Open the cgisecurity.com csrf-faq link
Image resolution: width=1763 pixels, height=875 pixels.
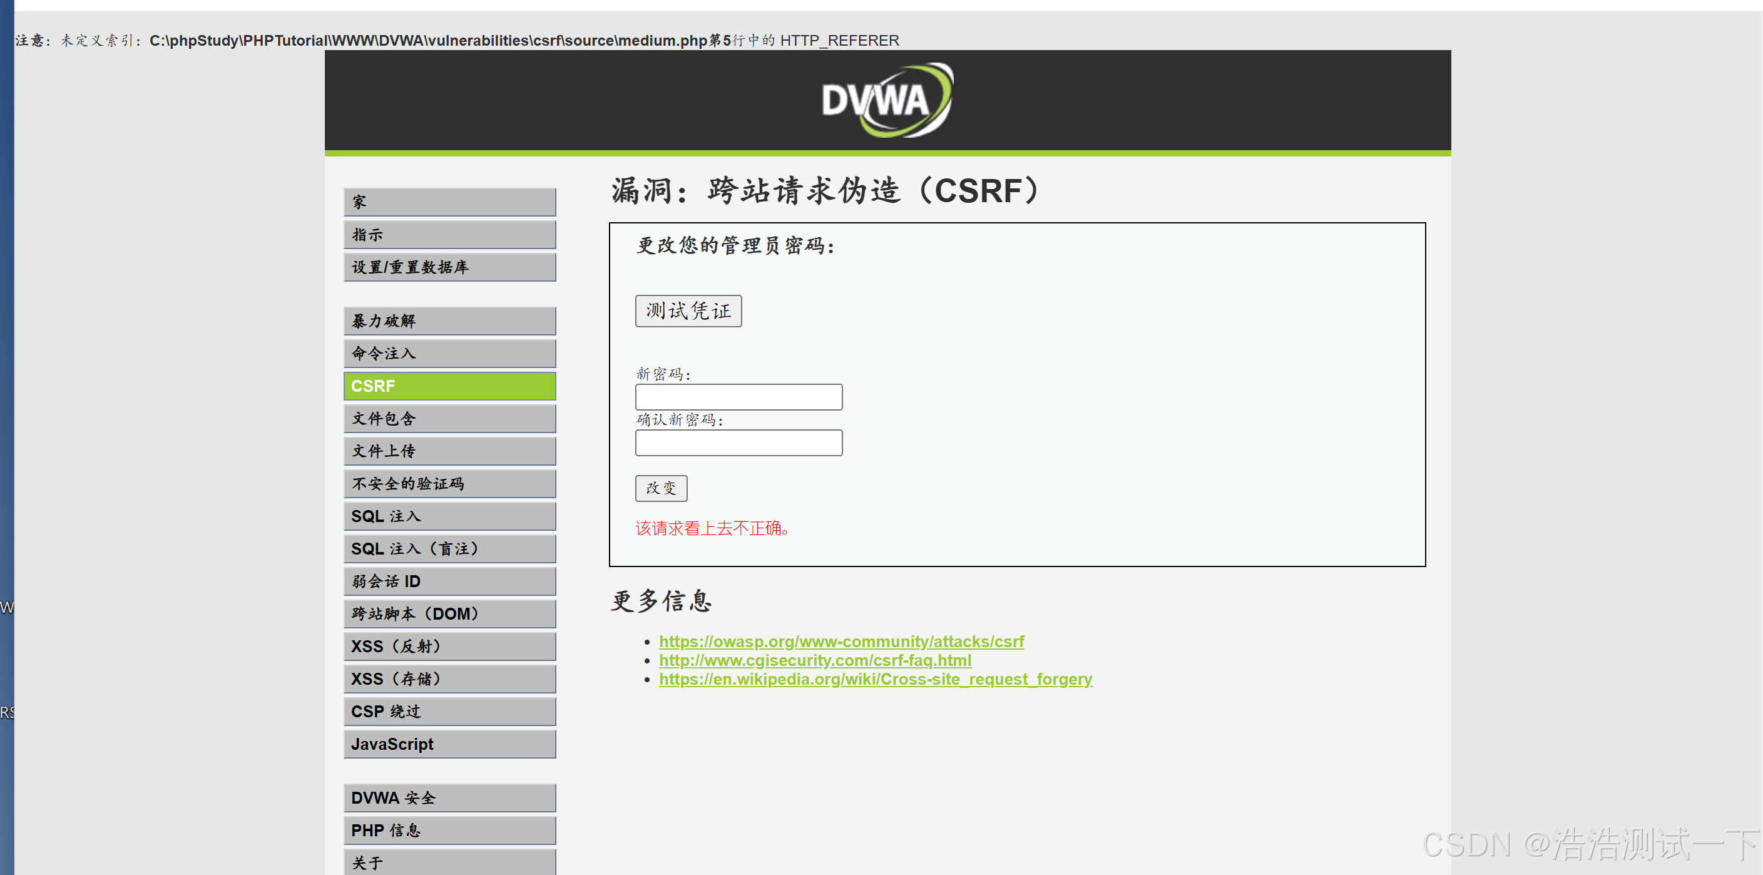pos(814,661)
